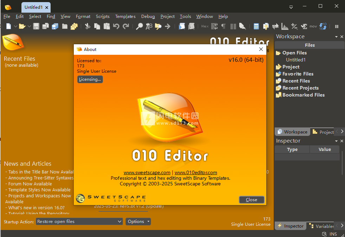Screen dimensions: 345x237
Task: Click the Paste clipboard icon
Action: tap(107, 26)
